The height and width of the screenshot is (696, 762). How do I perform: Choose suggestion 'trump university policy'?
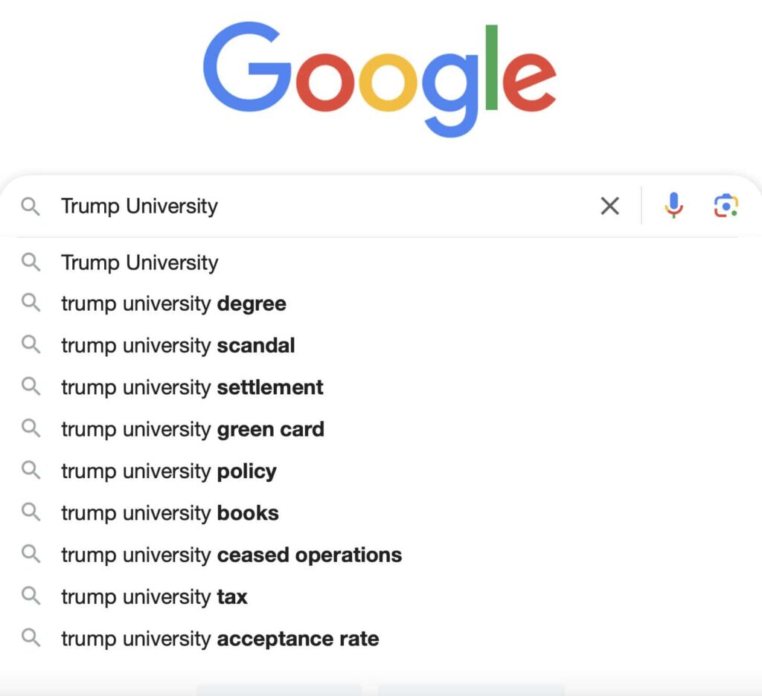[381, 471]
